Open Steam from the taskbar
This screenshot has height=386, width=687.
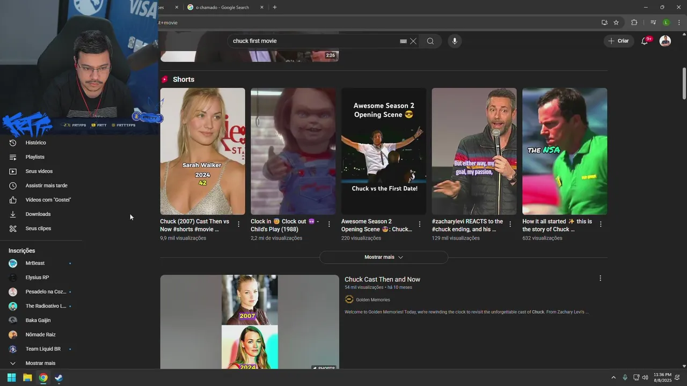(59, 377)
